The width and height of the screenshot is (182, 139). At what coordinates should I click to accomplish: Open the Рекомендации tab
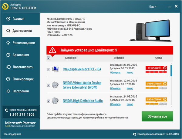click(21, 43)
